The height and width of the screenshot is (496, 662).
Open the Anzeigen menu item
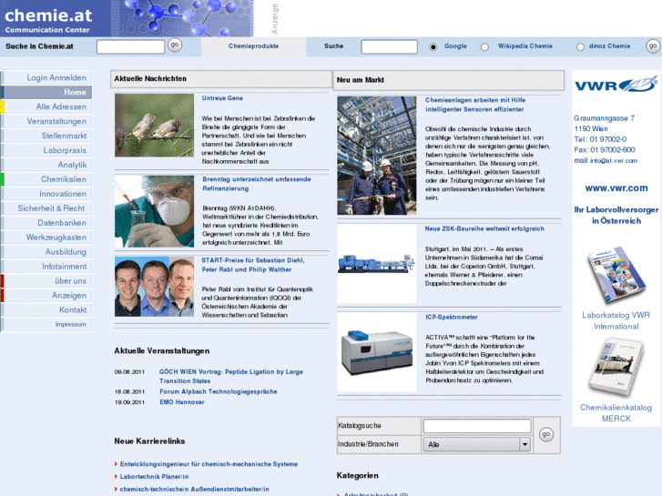coord(46,296)
